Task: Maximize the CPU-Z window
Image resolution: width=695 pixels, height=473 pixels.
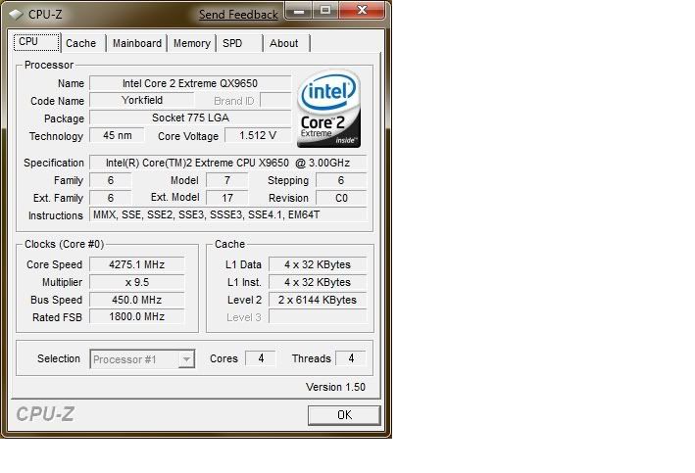Action: 325,10
